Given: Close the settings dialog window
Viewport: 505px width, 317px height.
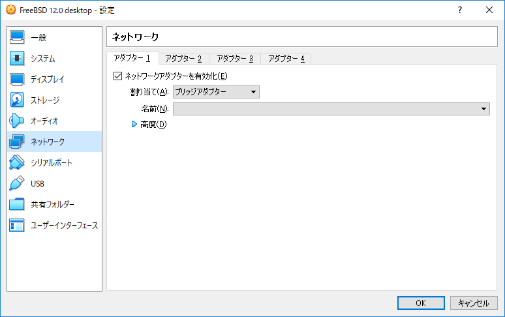Looking at the screenshot, I should point(489,10).
